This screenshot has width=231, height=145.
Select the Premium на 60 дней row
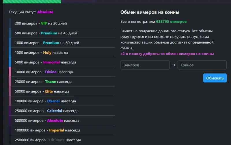click(x=62, y=43)
